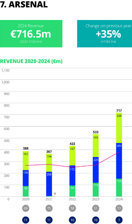The height and width of the screenshot is (224, 132).
Task: Select the 2023 green segment 118
Action: (x=96, y=190)
